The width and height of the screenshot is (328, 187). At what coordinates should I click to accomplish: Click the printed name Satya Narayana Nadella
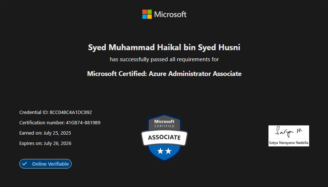pos(288,142)
